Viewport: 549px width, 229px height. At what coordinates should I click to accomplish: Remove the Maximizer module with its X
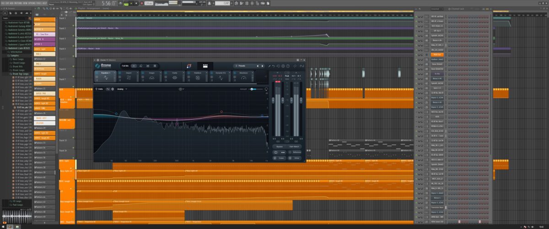pyautogui.click(x=253, y=73)
